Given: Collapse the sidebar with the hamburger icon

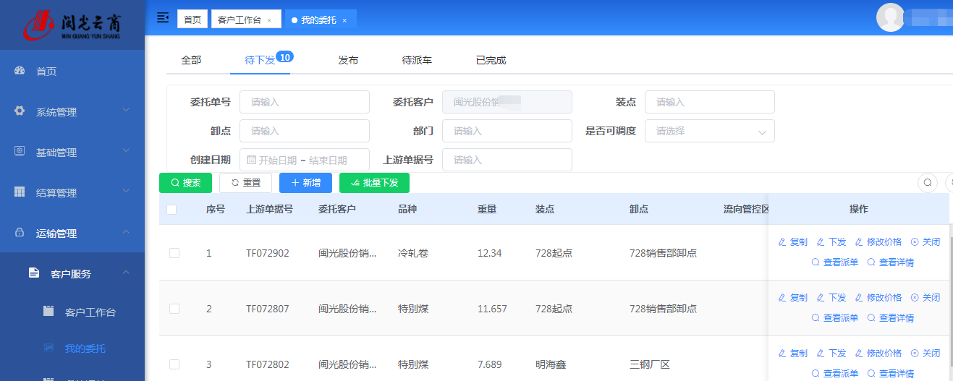Looking at the screenshot, I should coord(163,17).
